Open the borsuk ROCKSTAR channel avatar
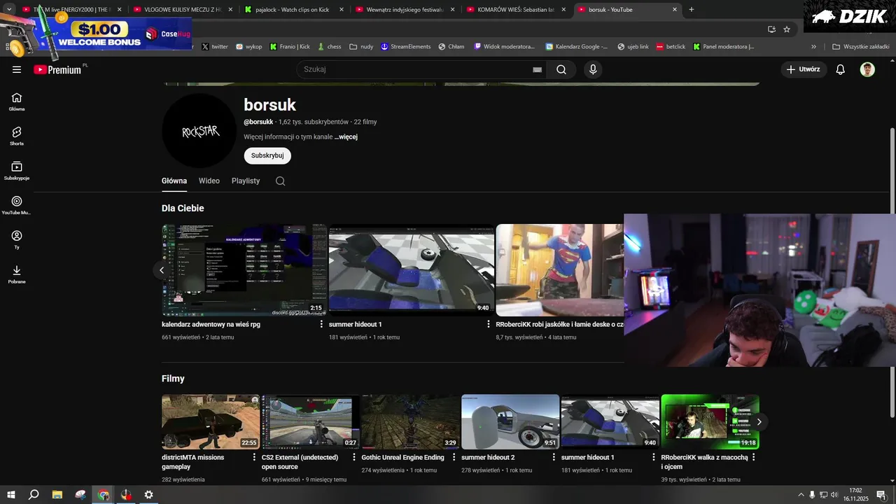 click(199, 131)
